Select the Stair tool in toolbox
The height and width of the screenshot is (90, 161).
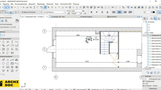tap(3, 45)
